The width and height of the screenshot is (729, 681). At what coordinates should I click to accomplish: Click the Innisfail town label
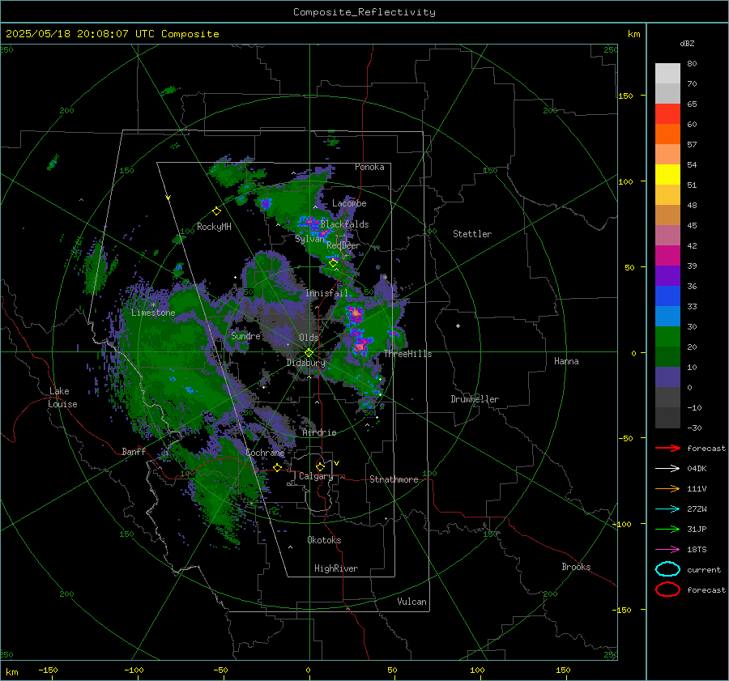click(327, 293)
